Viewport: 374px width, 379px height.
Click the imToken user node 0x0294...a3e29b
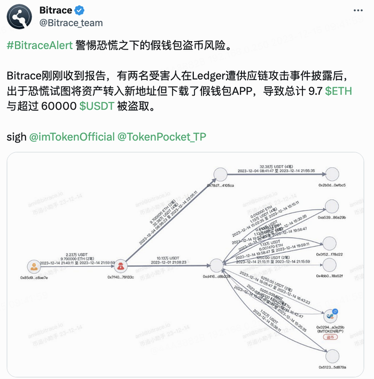(331, 315)
